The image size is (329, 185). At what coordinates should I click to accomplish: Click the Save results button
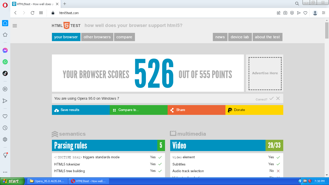tap(81, 110)
